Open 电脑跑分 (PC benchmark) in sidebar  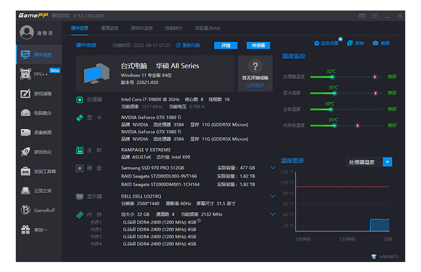38,113
